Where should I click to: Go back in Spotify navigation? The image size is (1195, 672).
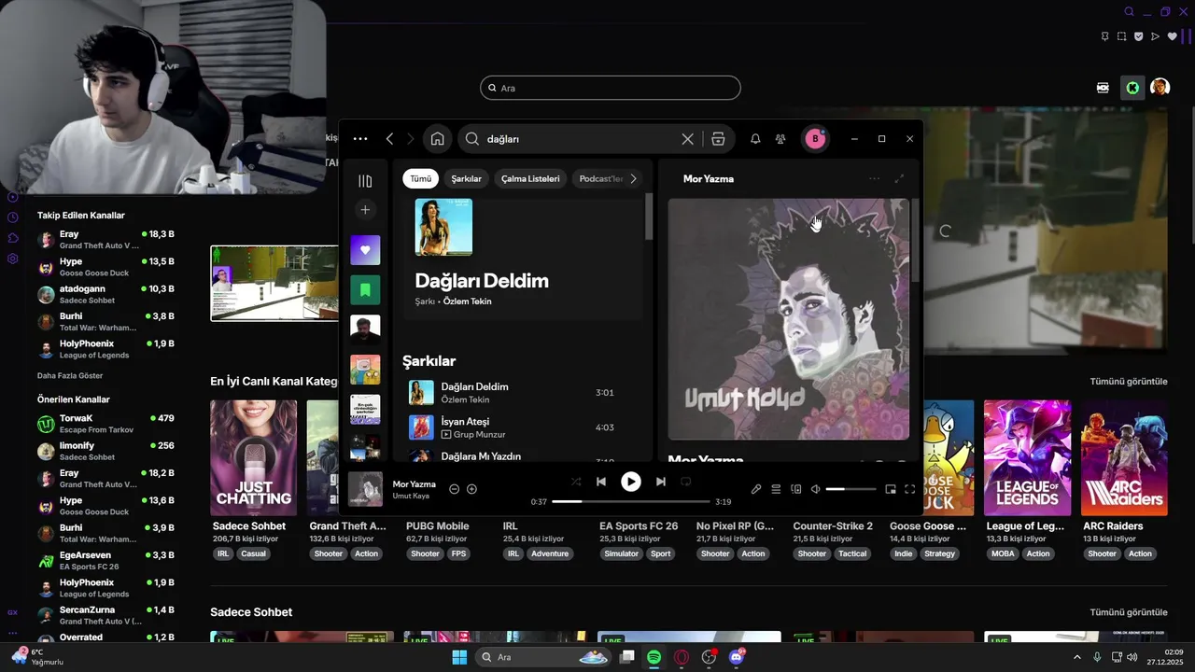click(x=389, y=139)
